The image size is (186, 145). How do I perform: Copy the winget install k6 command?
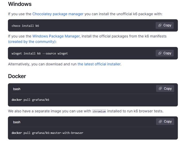click(165, 53)
